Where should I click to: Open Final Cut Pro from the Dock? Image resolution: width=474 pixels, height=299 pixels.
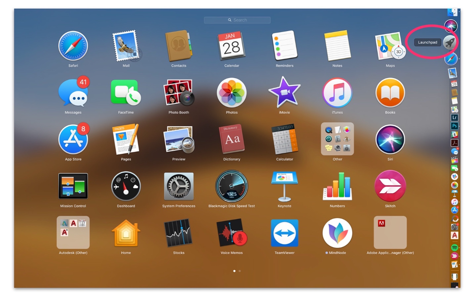click(x=455, y=160)
